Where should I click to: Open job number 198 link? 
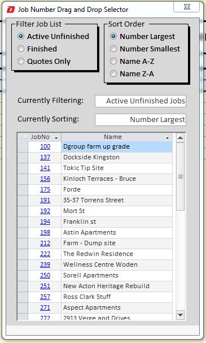tap(45, 232)
